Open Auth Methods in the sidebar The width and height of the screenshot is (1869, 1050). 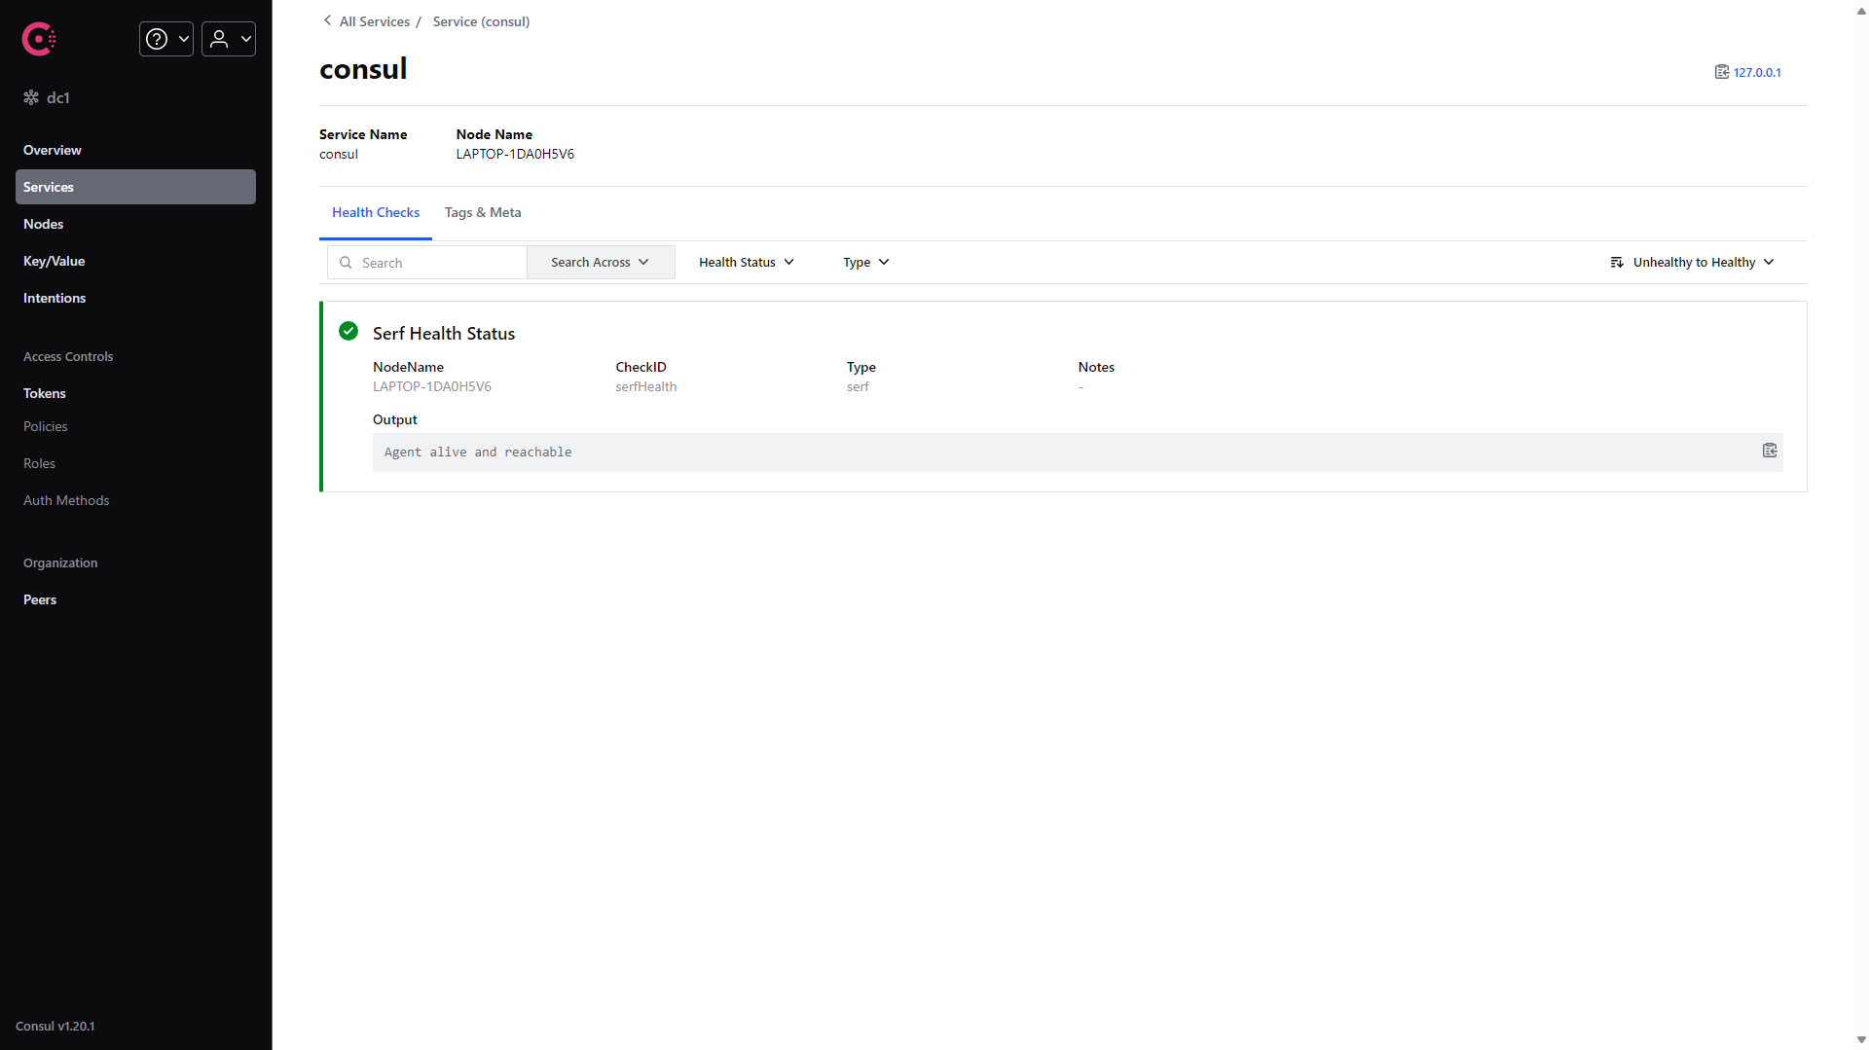coord(135,500)
